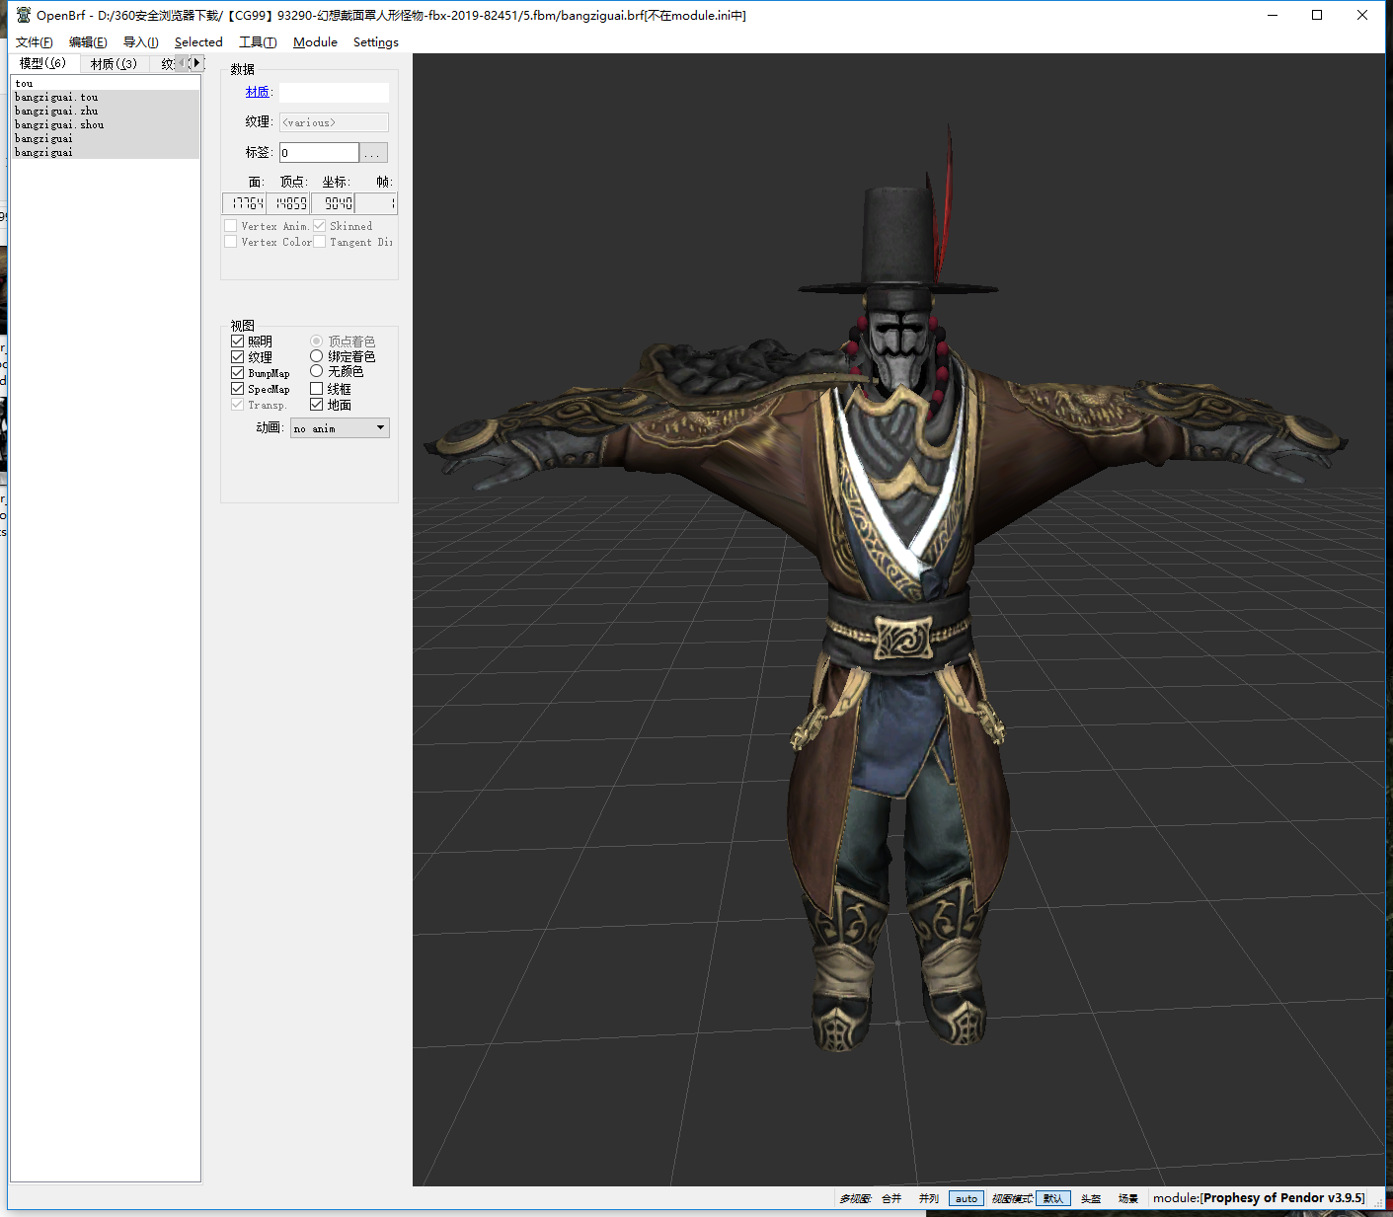Screen dimensions: 1393x1217
Task: Select the bangziguai.tou mesh row
Action: tap(105, 97)
